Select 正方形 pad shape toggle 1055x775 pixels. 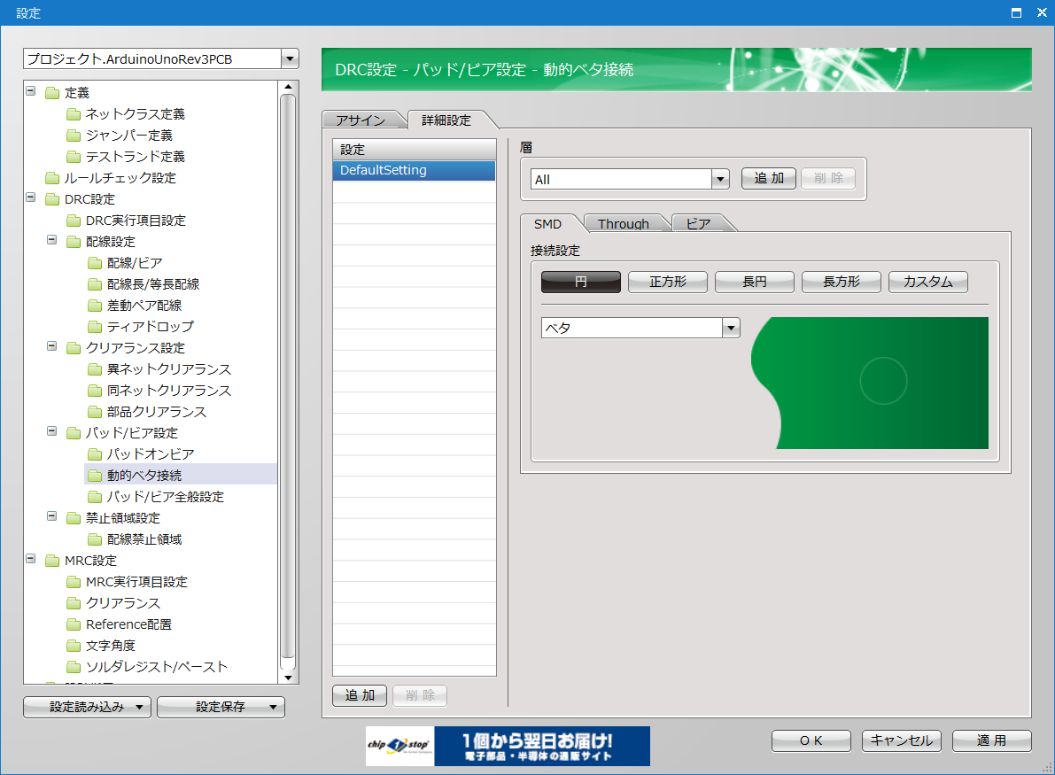tap(667, 282)
